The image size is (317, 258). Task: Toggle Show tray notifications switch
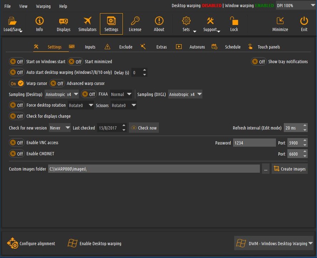[258, 61]
